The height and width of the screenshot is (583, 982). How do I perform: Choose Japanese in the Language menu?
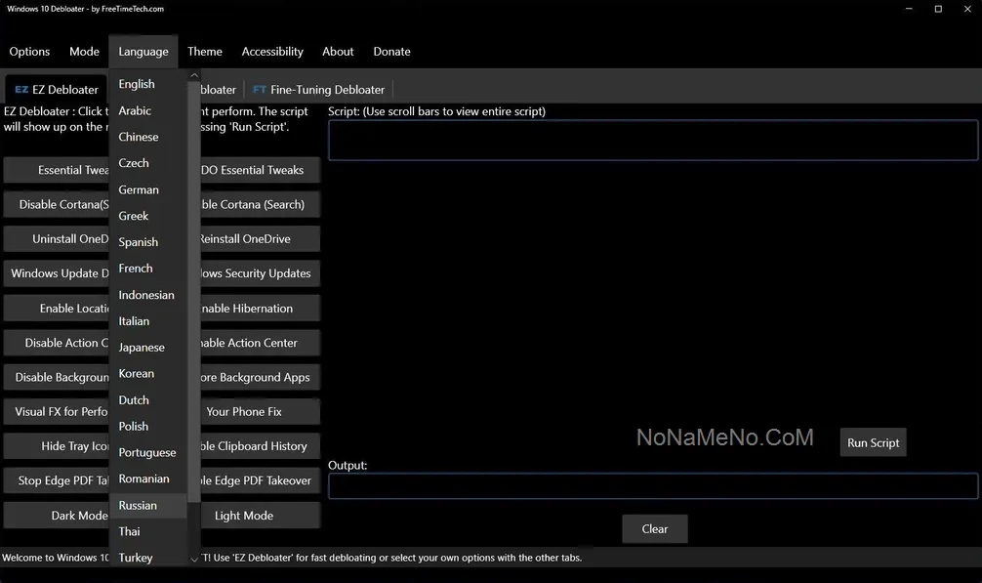pyautogui.click(x=142, y=348)
